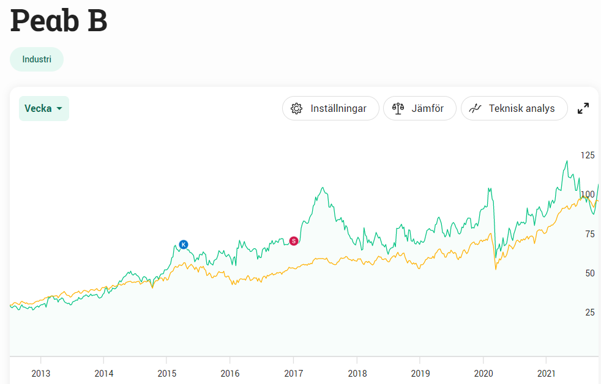Click the 2019 label on time axis
The image size is (601, 384).
(x=420, y=374)
